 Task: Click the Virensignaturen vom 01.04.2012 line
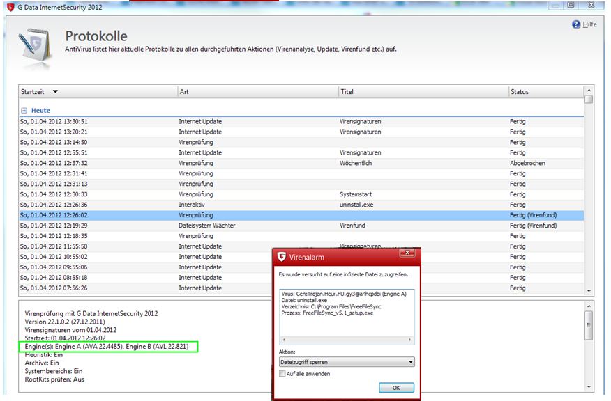tap(70, 330)
